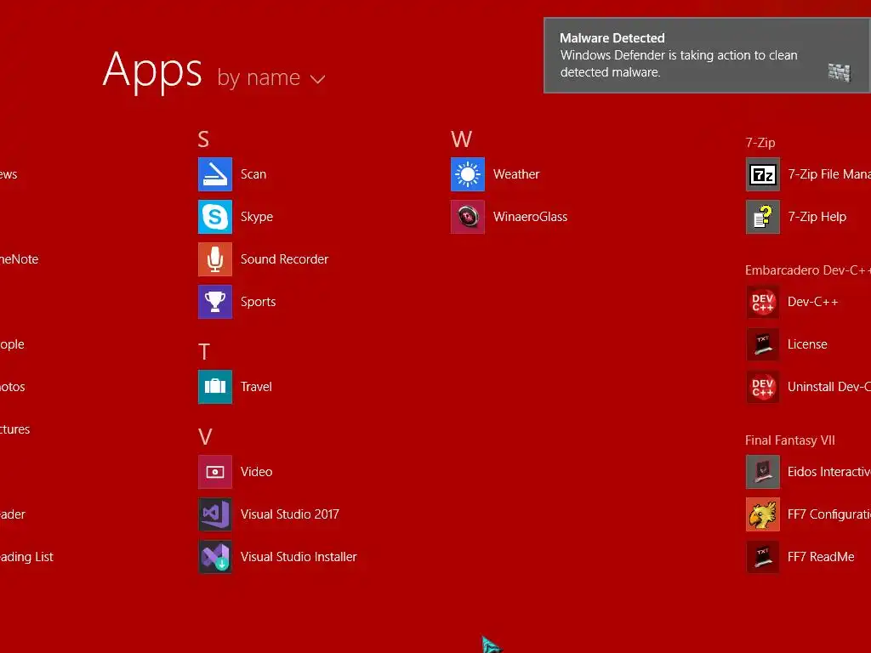
Task: Click the 'Weather' app label
Action: 516,174
